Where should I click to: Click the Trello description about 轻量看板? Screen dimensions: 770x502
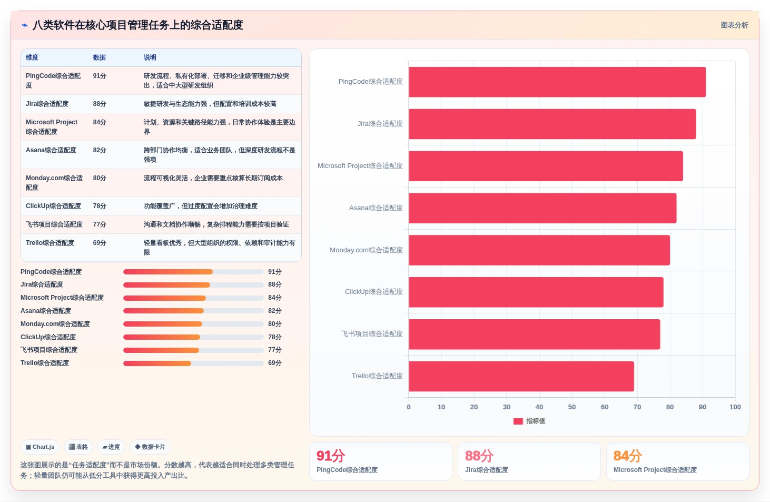(x=220, y=248)
